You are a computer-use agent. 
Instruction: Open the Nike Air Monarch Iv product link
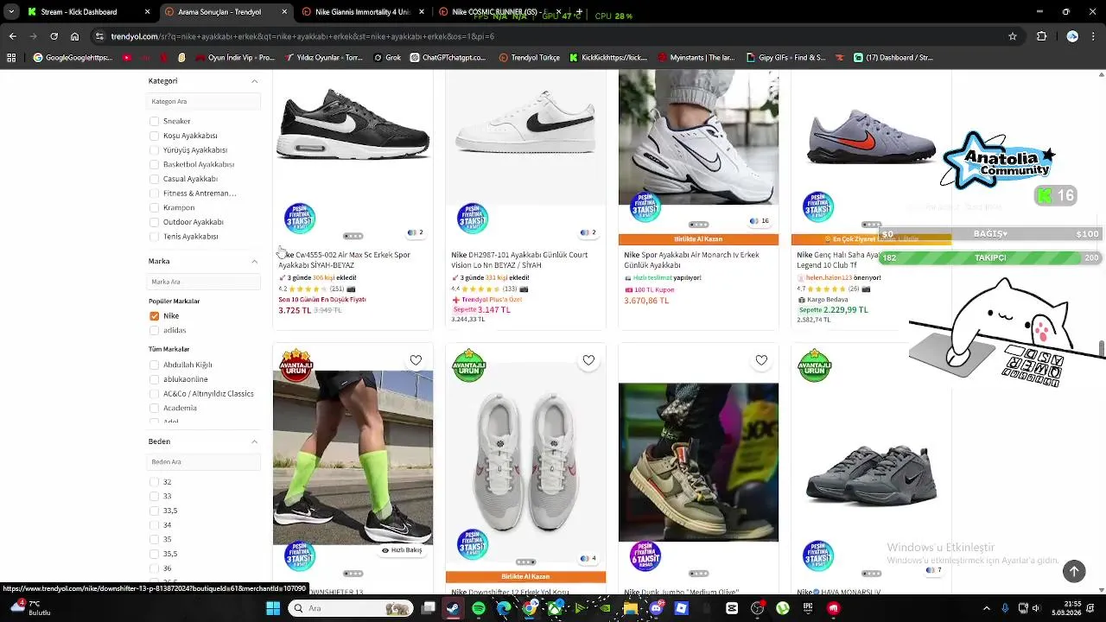point(691,260)
